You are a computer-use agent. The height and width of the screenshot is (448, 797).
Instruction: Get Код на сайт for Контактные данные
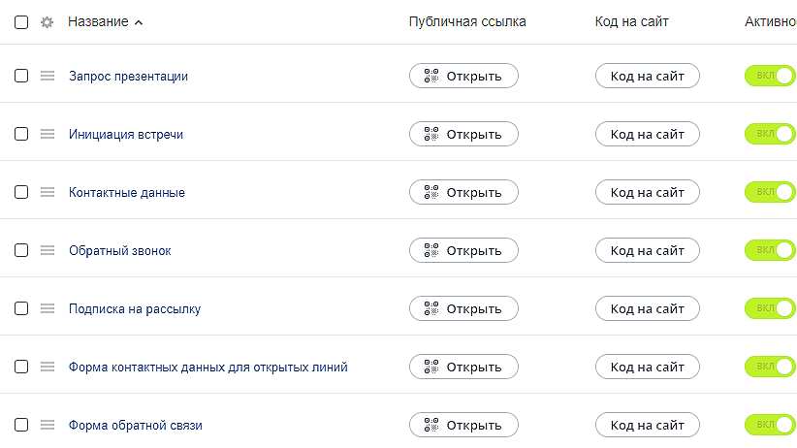pyautogui.click(x=647, y=192)
